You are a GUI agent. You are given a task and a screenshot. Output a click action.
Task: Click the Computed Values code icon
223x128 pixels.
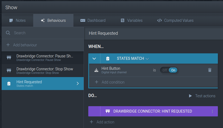pos(160,20)
